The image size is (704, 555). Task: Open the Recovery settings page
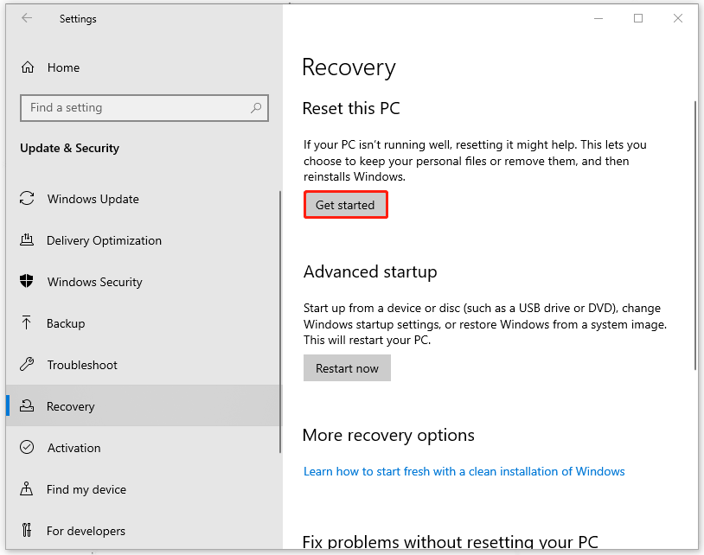[71, 406]
